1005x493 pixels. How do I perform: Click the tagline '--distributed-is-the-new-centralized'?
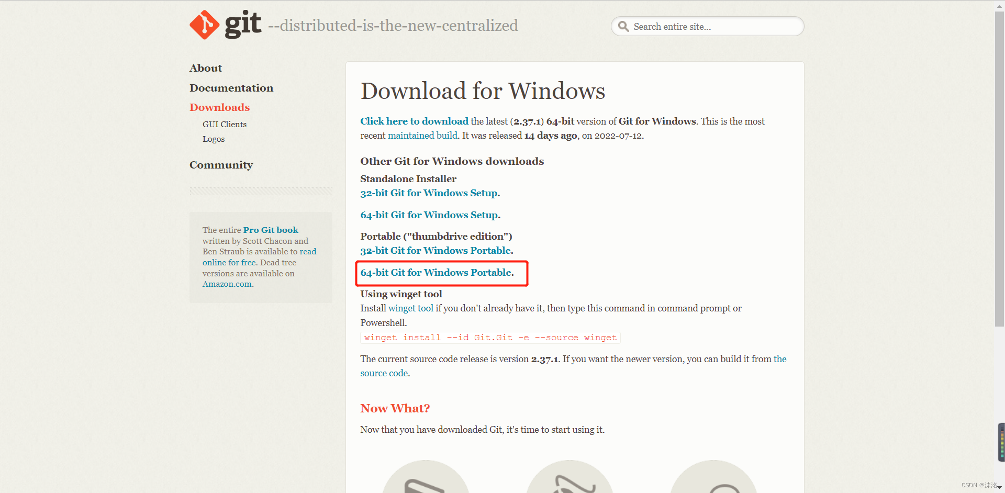tap(393, 26)
